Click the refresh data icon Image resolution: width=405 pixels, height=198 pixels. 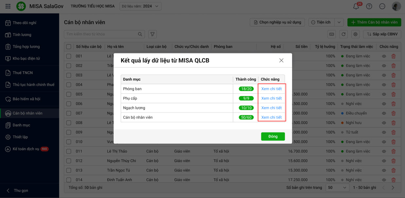[x=344, y=34]
